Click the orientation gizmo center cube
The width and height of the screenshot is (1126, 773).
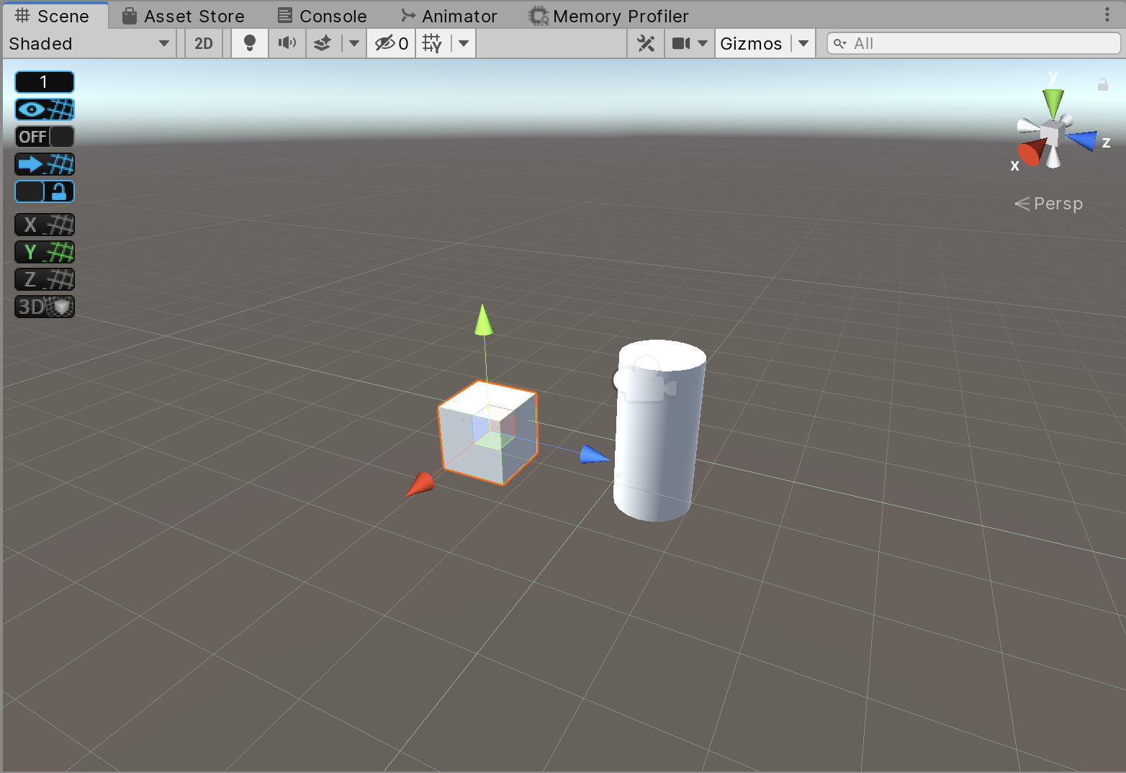coord(1053,133)
